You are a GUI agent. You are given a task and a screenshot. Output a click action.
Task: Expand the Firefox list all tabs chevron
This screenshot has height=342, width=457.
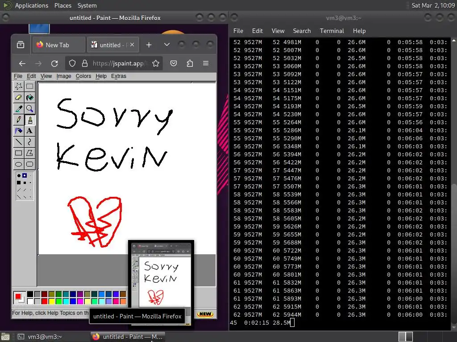(x=167, y=45)
